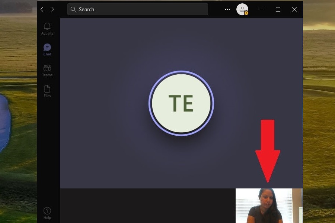Open the More options ellipsis menu

pyautogui.click(x=227, y=9)
